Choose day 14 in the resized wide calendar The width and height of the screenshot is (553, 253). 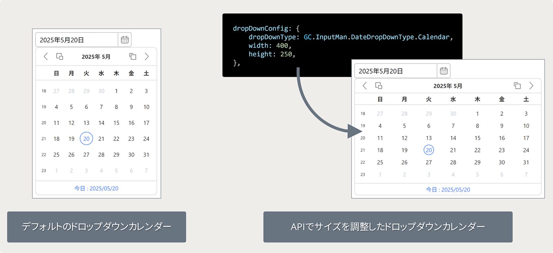coord(453,138)
